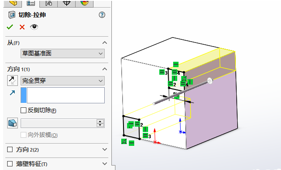Click equal relation 2 in the upper square

click(170, 84)
